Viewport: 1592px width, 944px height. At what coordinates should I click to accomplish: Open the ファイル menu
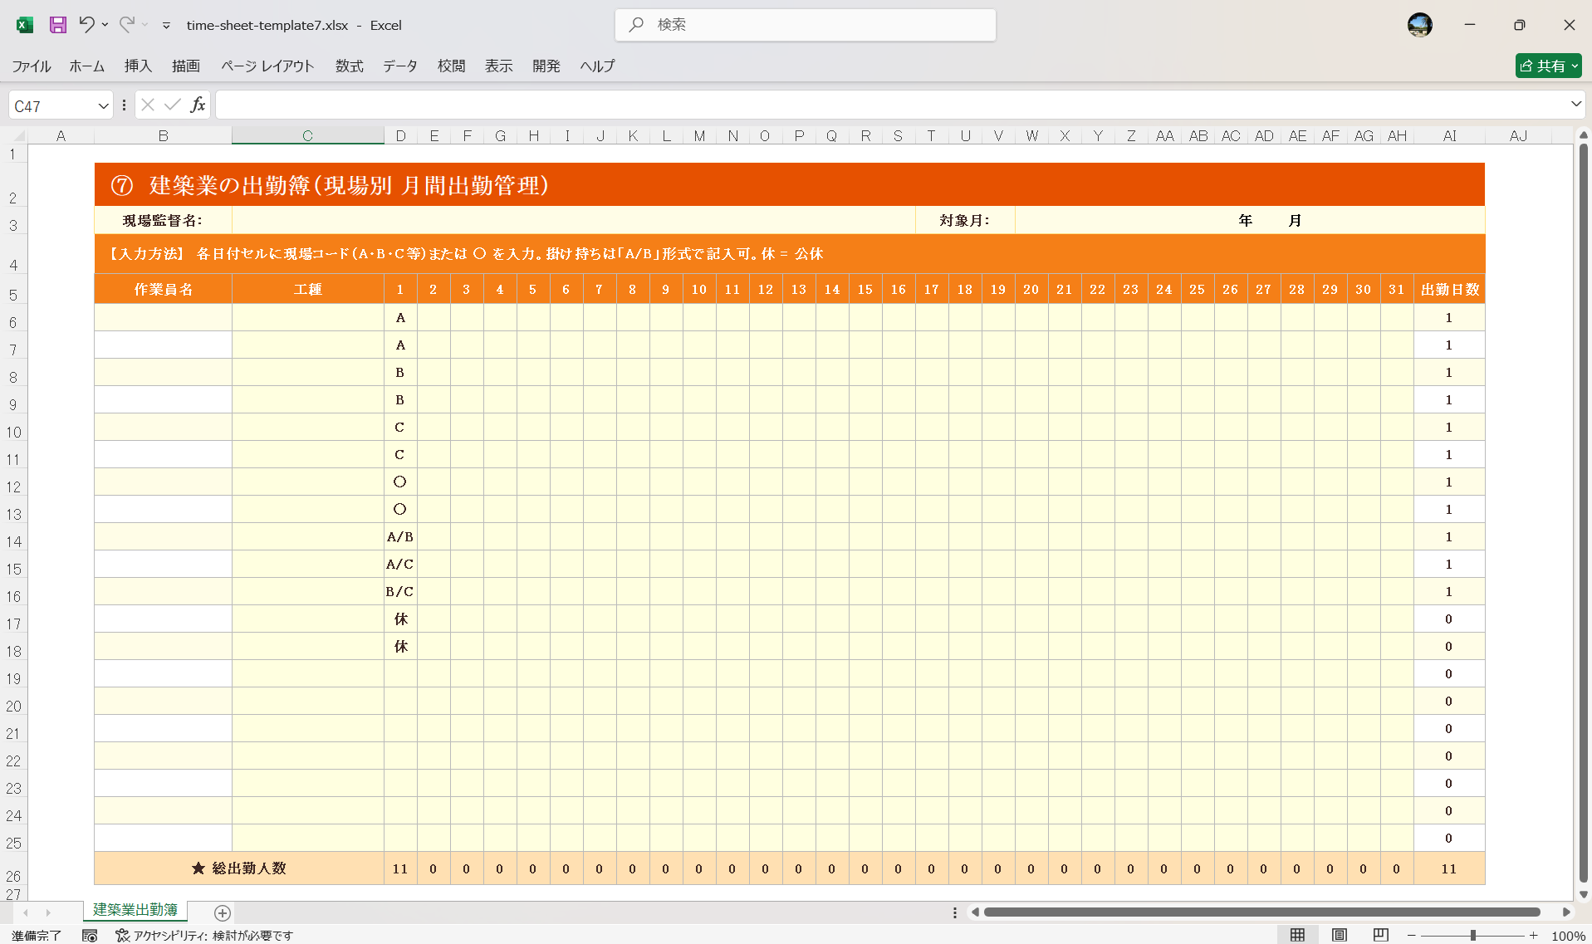[32, 66]
